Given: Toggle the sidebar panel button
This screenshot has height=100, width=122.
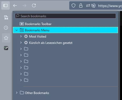Looking at the screenshot, I should [6, 5].
